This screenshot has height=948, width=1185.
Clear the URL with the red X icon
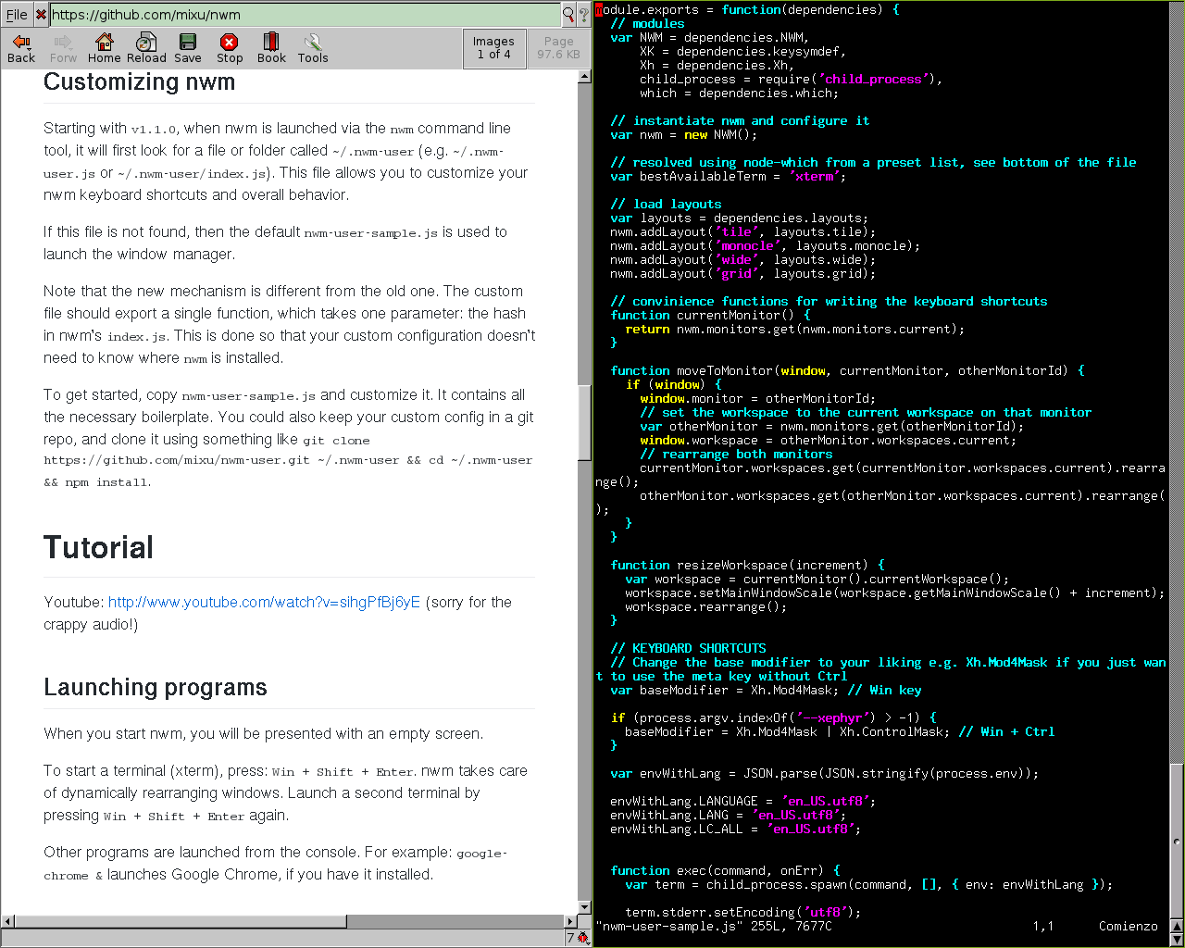pos(41,15)
